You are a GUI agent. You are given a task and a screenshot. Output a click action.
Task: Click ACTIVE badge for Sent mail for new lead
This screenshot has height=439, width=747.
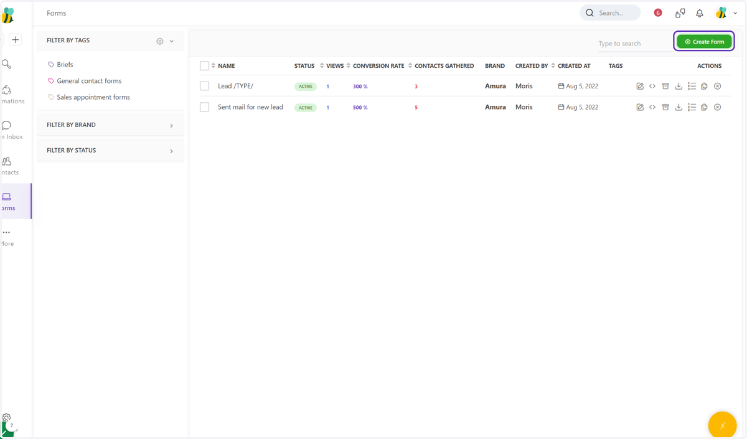(x=306, y=108)
